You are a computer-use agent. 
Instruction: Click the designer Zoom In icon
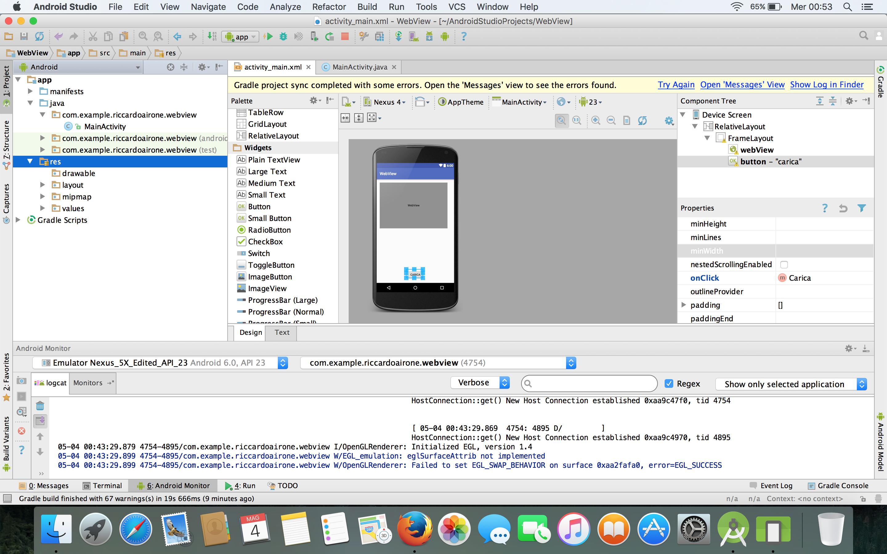[x=596, y=120]
